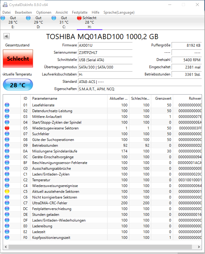
Task: Click blue status icon for UltraDMA-CRC-Fehler
Action: pyautogui.click(x=7, y=203)
